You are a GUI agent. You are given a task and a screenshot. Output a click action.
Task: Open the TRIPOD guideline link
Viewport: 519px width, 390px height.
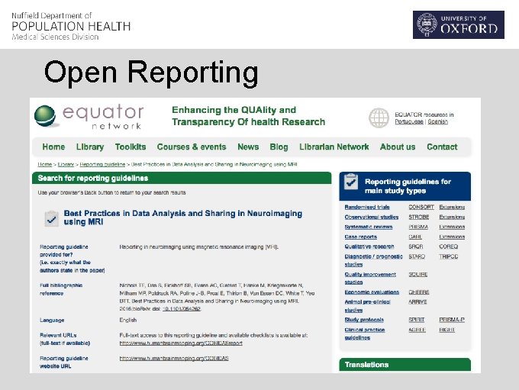pos(448,256)
